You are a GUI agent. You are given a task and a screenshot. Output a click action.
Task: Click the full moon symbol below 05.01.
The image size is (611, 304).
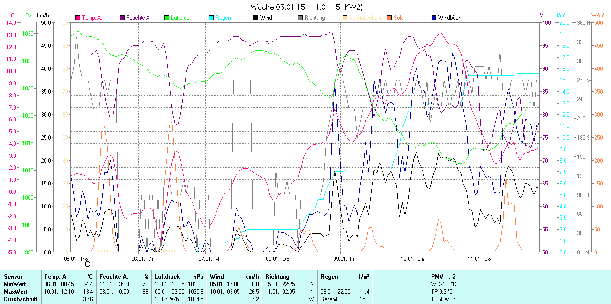pyautogui.click(x=88, y=264)
